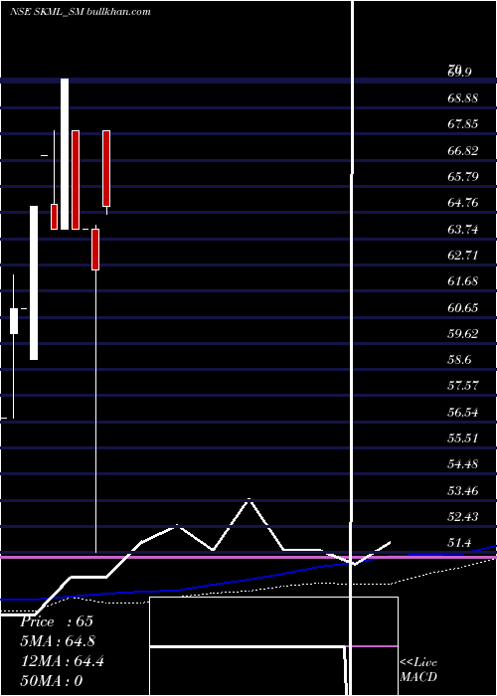Click the small white candle near 60.65
This screenshot has width=497, height=696.
pos(14,321)
